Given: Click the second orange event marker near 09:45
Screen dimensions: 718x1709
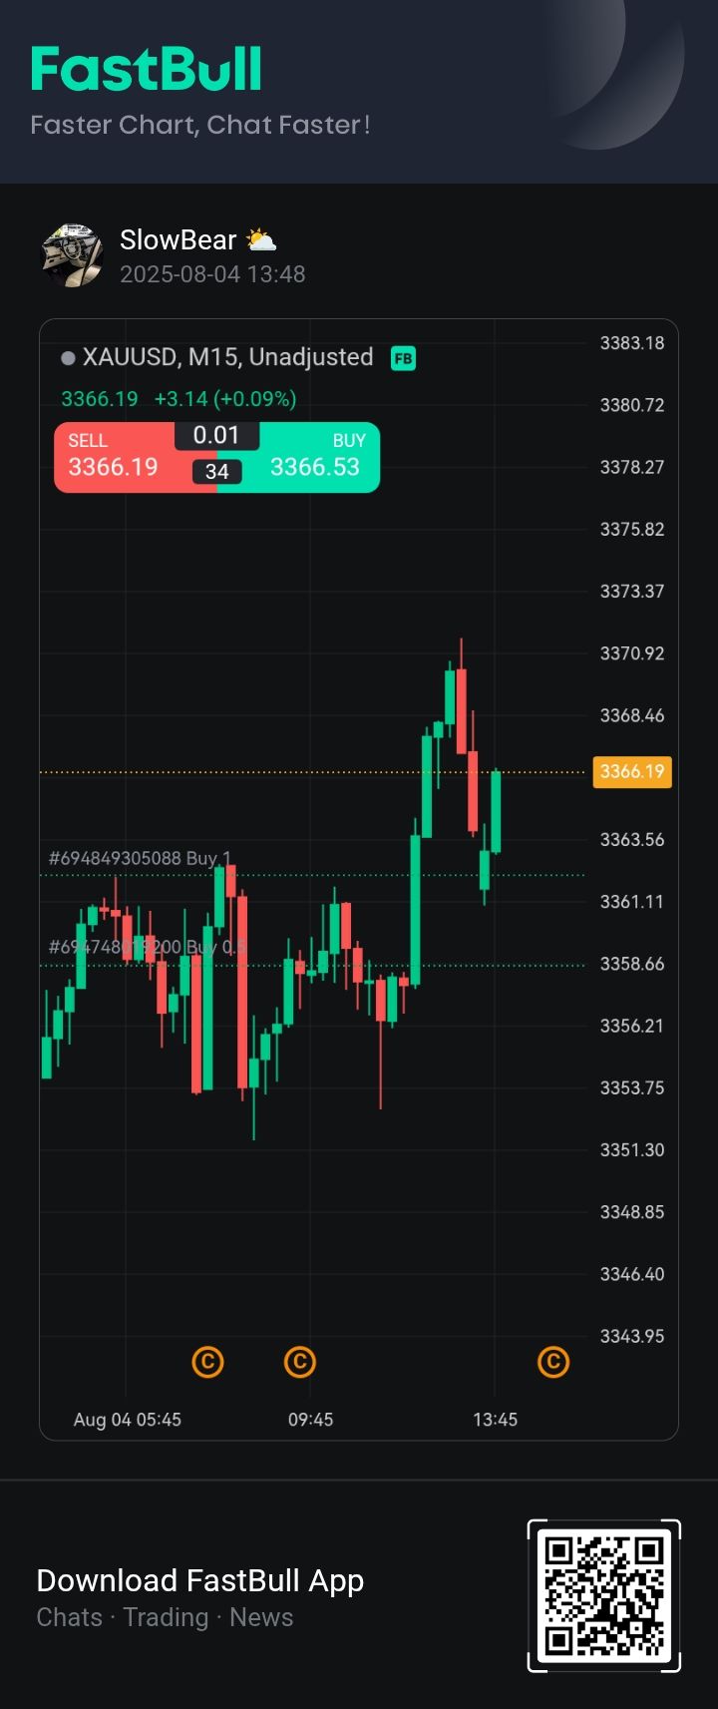Looking at the screenshot, I should 300,1362.
